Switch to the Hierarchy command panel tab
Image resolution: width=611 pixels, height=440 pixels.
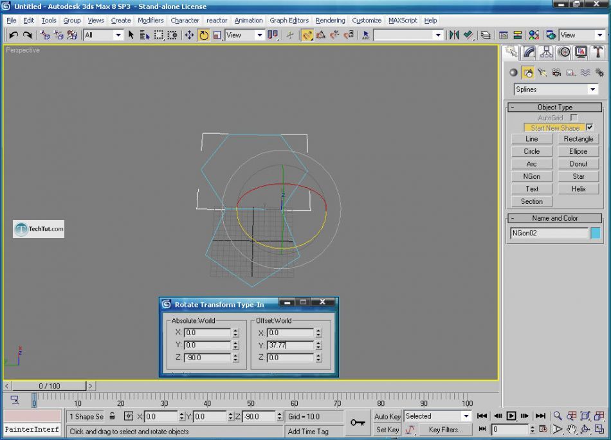coord(546,52)
